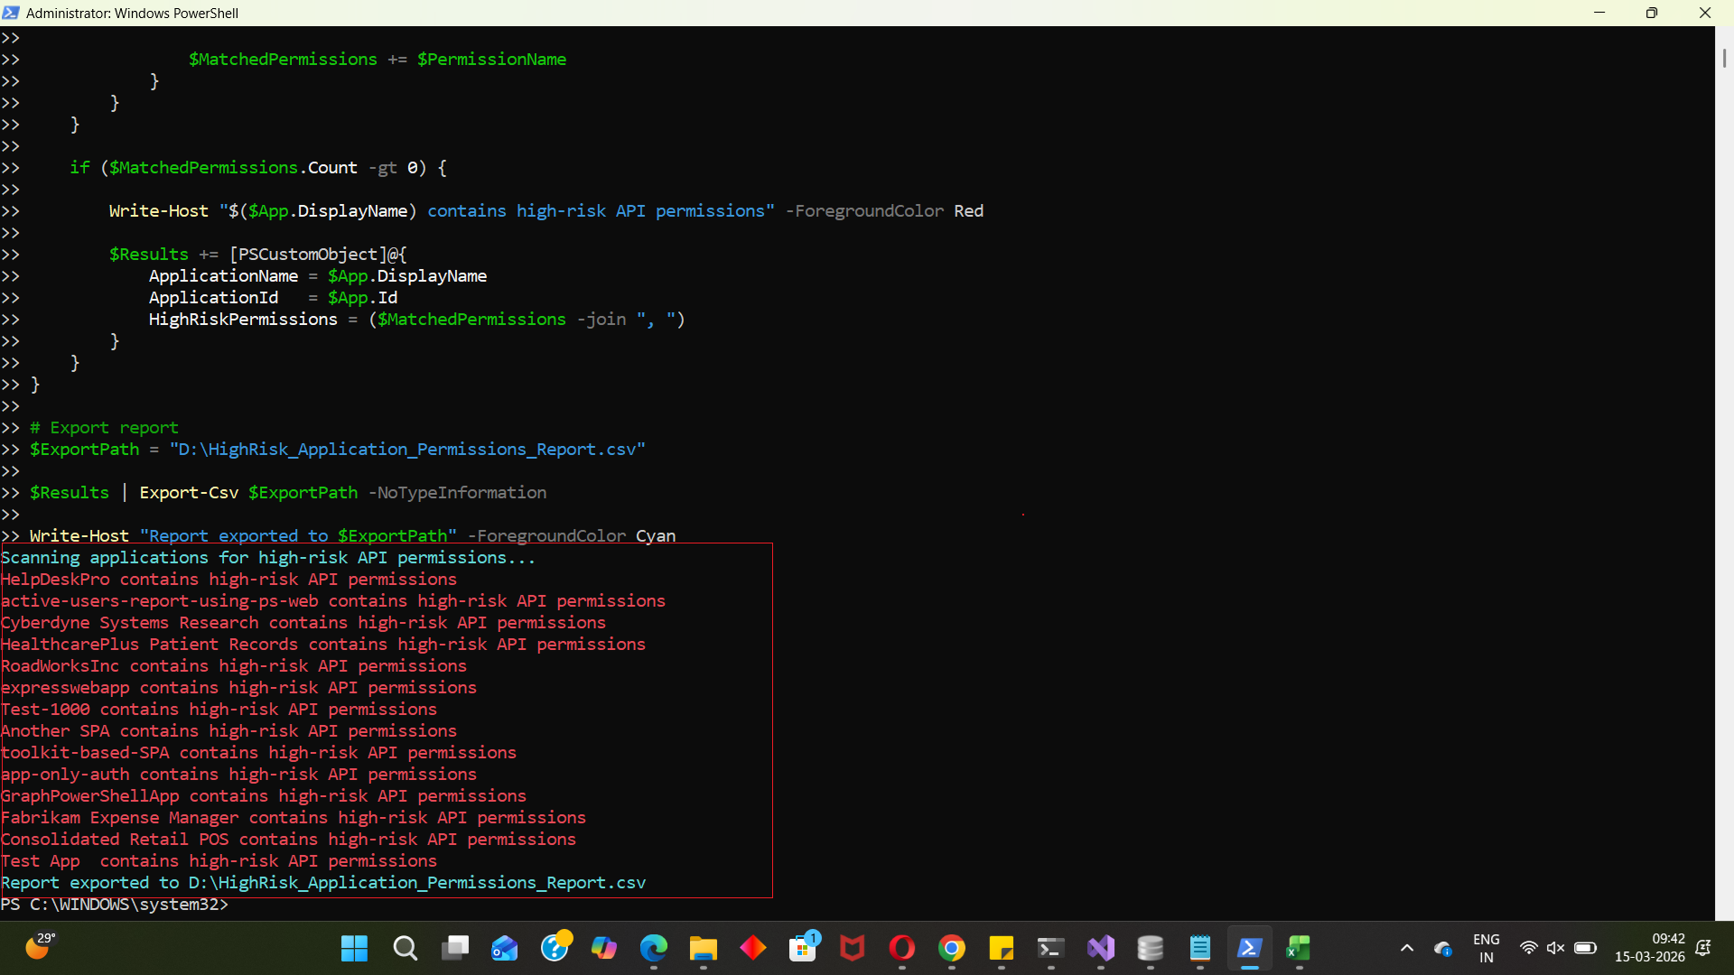
Task: Launch File Explorer from taskbar
Action: [x=703, y=948]
